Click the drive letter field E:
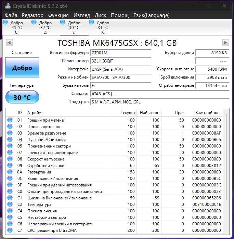 [x=120, y=86]
